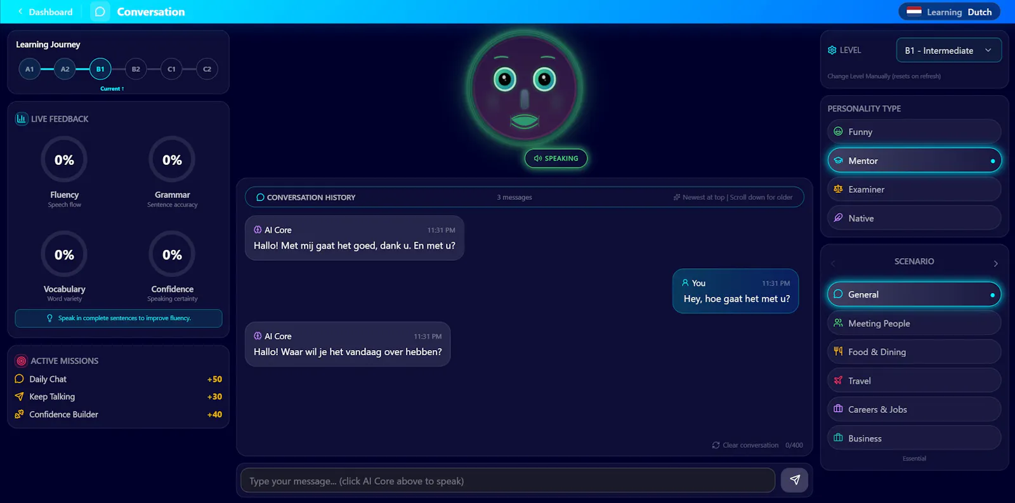Click the 'Hallo! Met mij gaat het goed' message
The height and width of the screenshot is (503, 1015).
355,238
